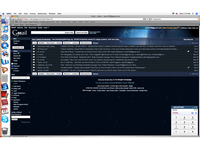Select the Travel label color swatch
Screen dimensions: 200x150
(12, 68)
